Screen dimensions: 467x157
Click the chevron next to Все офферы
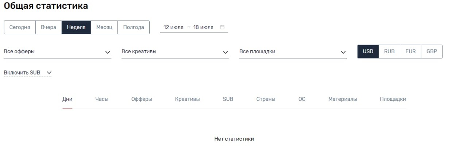[108, 52]
